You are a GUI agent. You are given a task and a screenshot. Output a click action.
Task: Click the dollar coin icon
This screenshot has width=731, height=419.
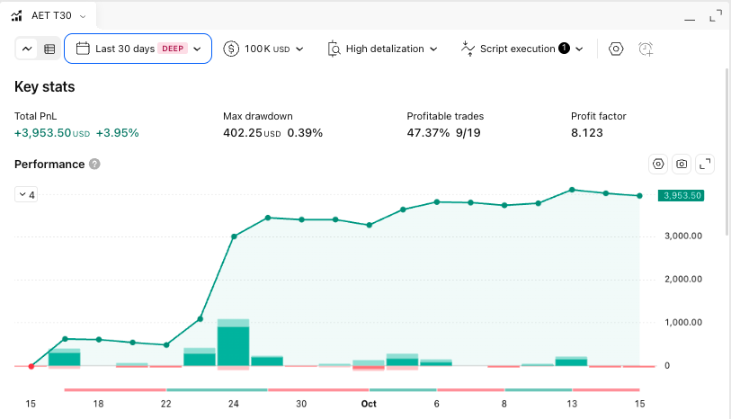pos(231,49)
